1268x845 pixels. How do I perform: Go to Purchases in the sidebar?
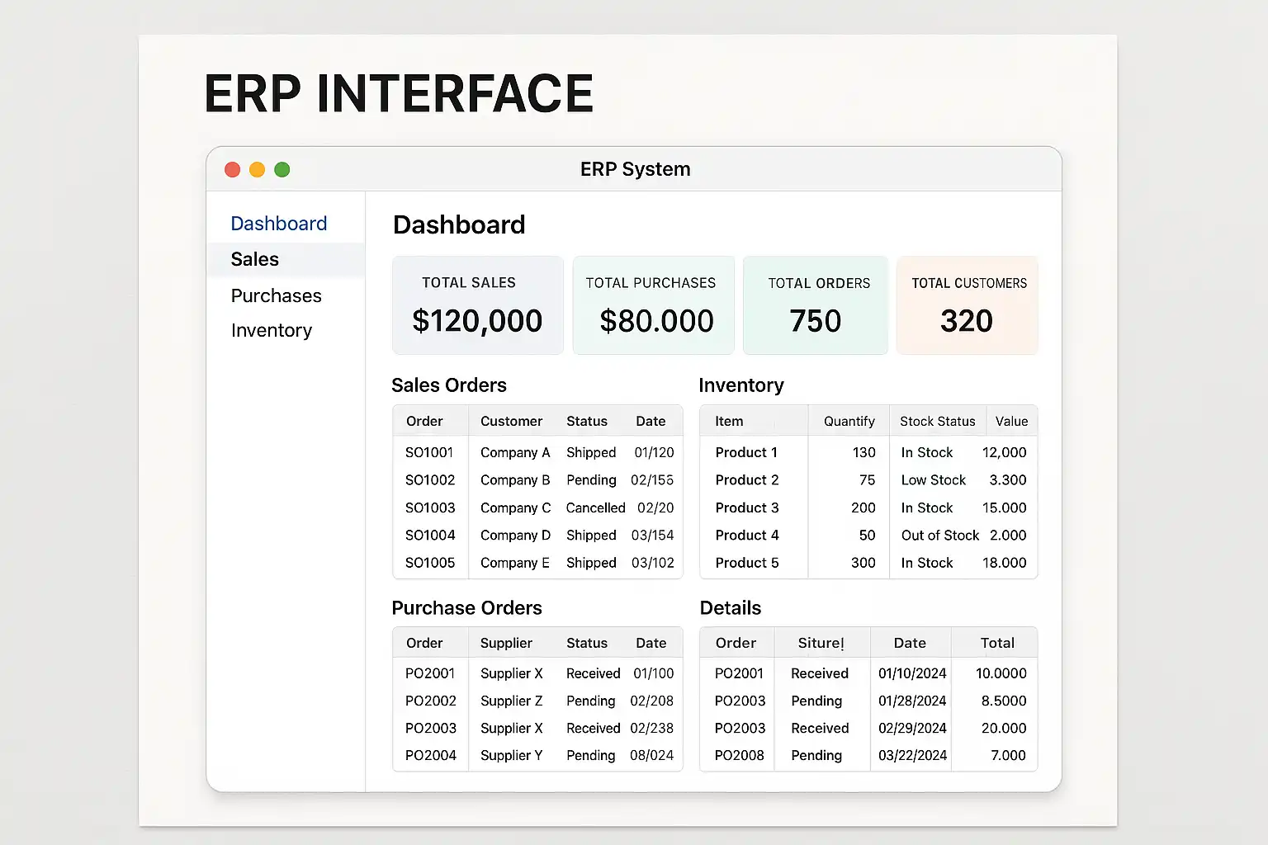[x=276, y=295]
